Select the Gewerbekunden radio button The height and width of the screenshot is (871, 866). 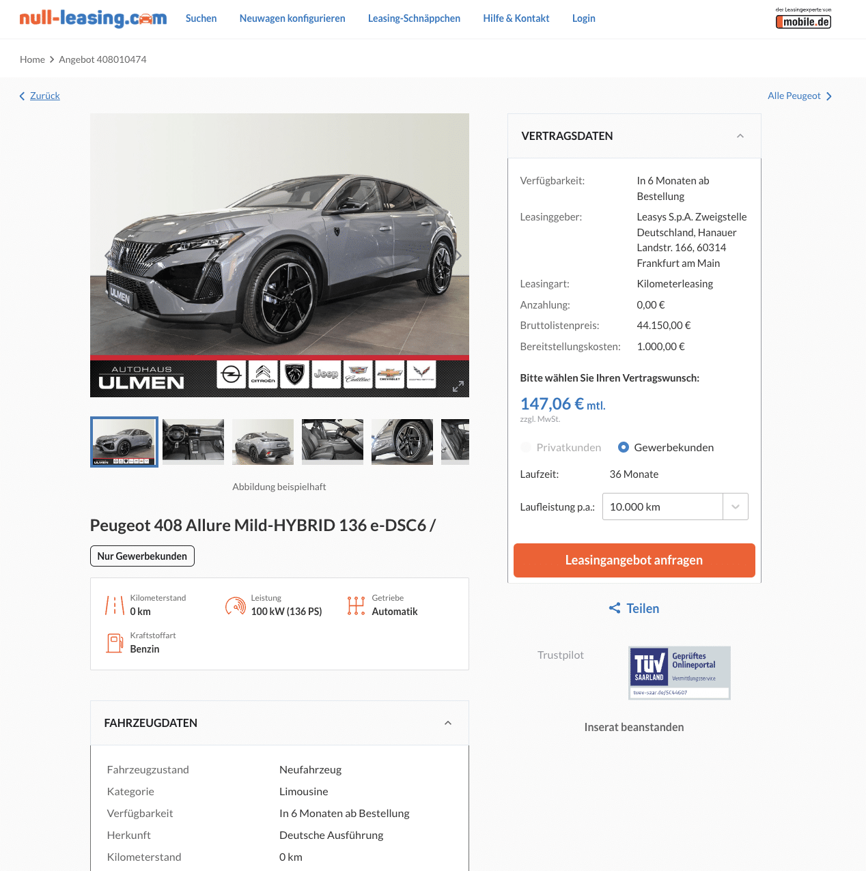[624, 447]
